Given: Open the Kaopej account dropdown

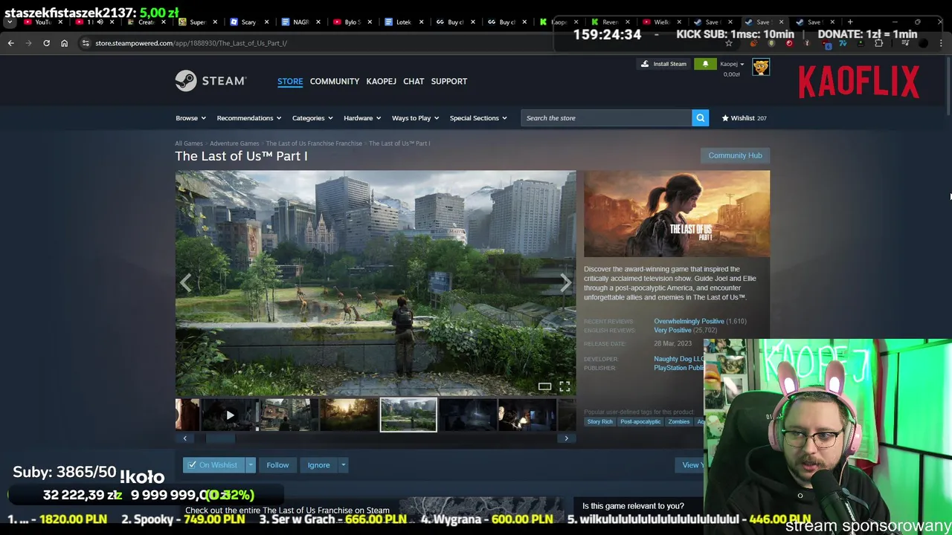Looking at the screenshot, I should pos(732,64).
